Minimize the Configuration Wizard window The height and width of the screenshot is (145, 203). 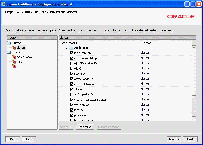(x=187, y=4)
